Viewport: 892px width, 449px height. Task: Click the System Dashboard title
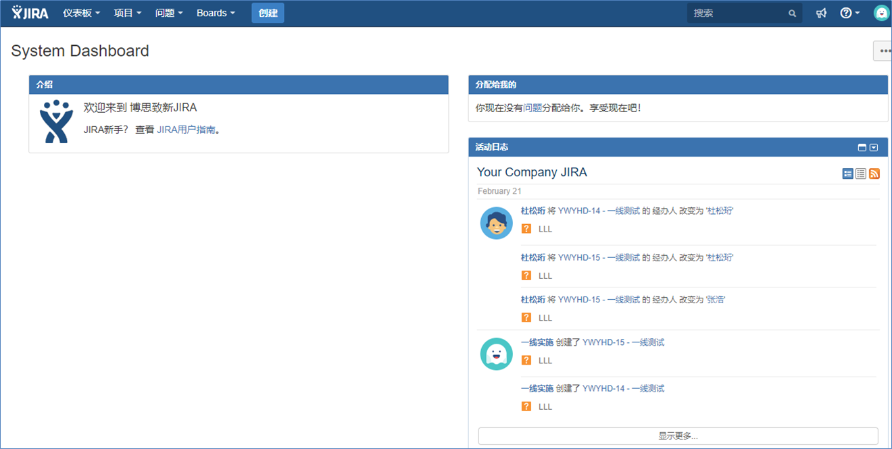pyautogui.click(x=80, y=51)
